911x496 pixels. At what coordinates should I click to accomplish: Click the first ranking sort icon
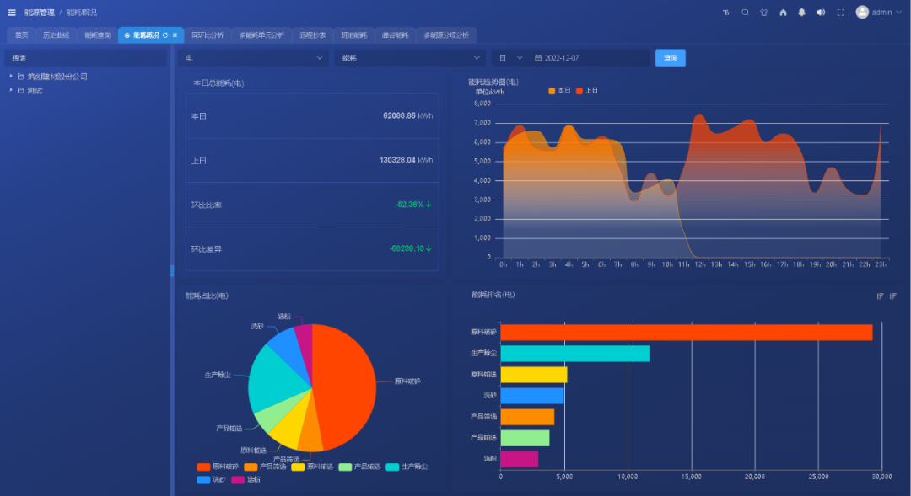880,296
